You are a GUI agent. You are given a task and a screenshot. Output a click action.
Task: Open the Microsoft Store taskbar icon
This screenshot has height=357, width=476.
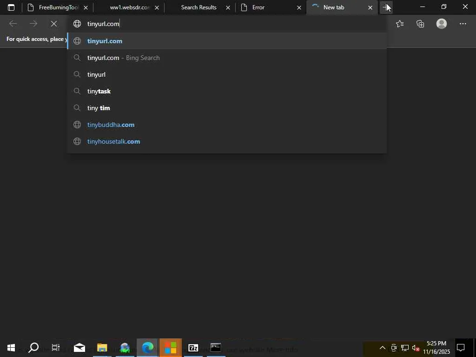click(170, 348)
